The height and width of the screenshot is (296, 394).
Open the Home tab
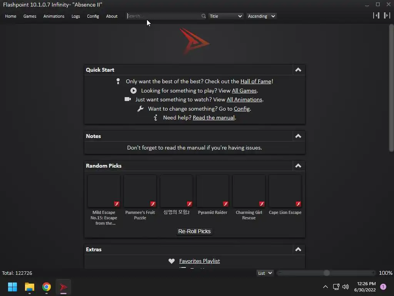coord(10,16)
